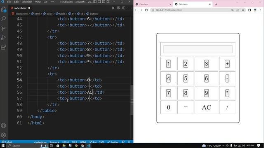Open the Accounts menu in activity bar

click(4, 125)
